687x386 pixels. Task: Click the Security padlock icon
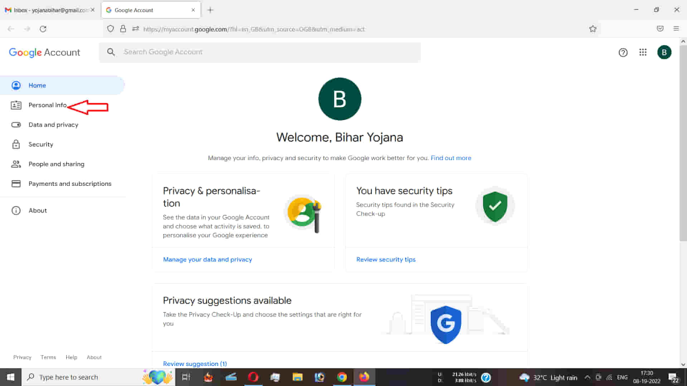16,144
